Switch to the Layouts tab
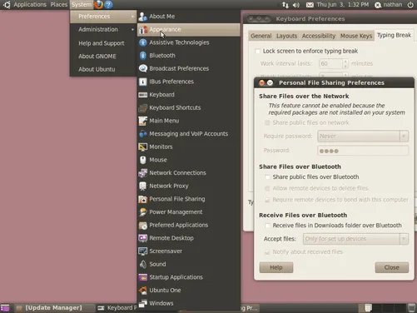 point(286,36)
